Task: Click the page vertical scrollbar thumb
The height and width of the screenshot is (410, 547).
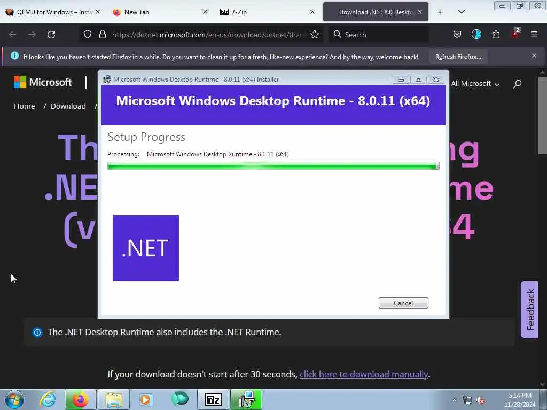Action: (x=542, y=116)
